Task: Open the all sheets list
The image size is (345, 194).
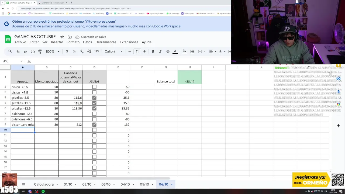Action: tap(23, 184)
